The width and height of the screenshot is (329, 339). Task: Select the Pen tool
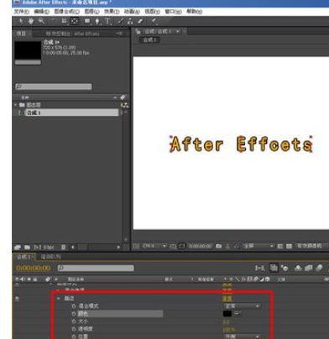97,21
